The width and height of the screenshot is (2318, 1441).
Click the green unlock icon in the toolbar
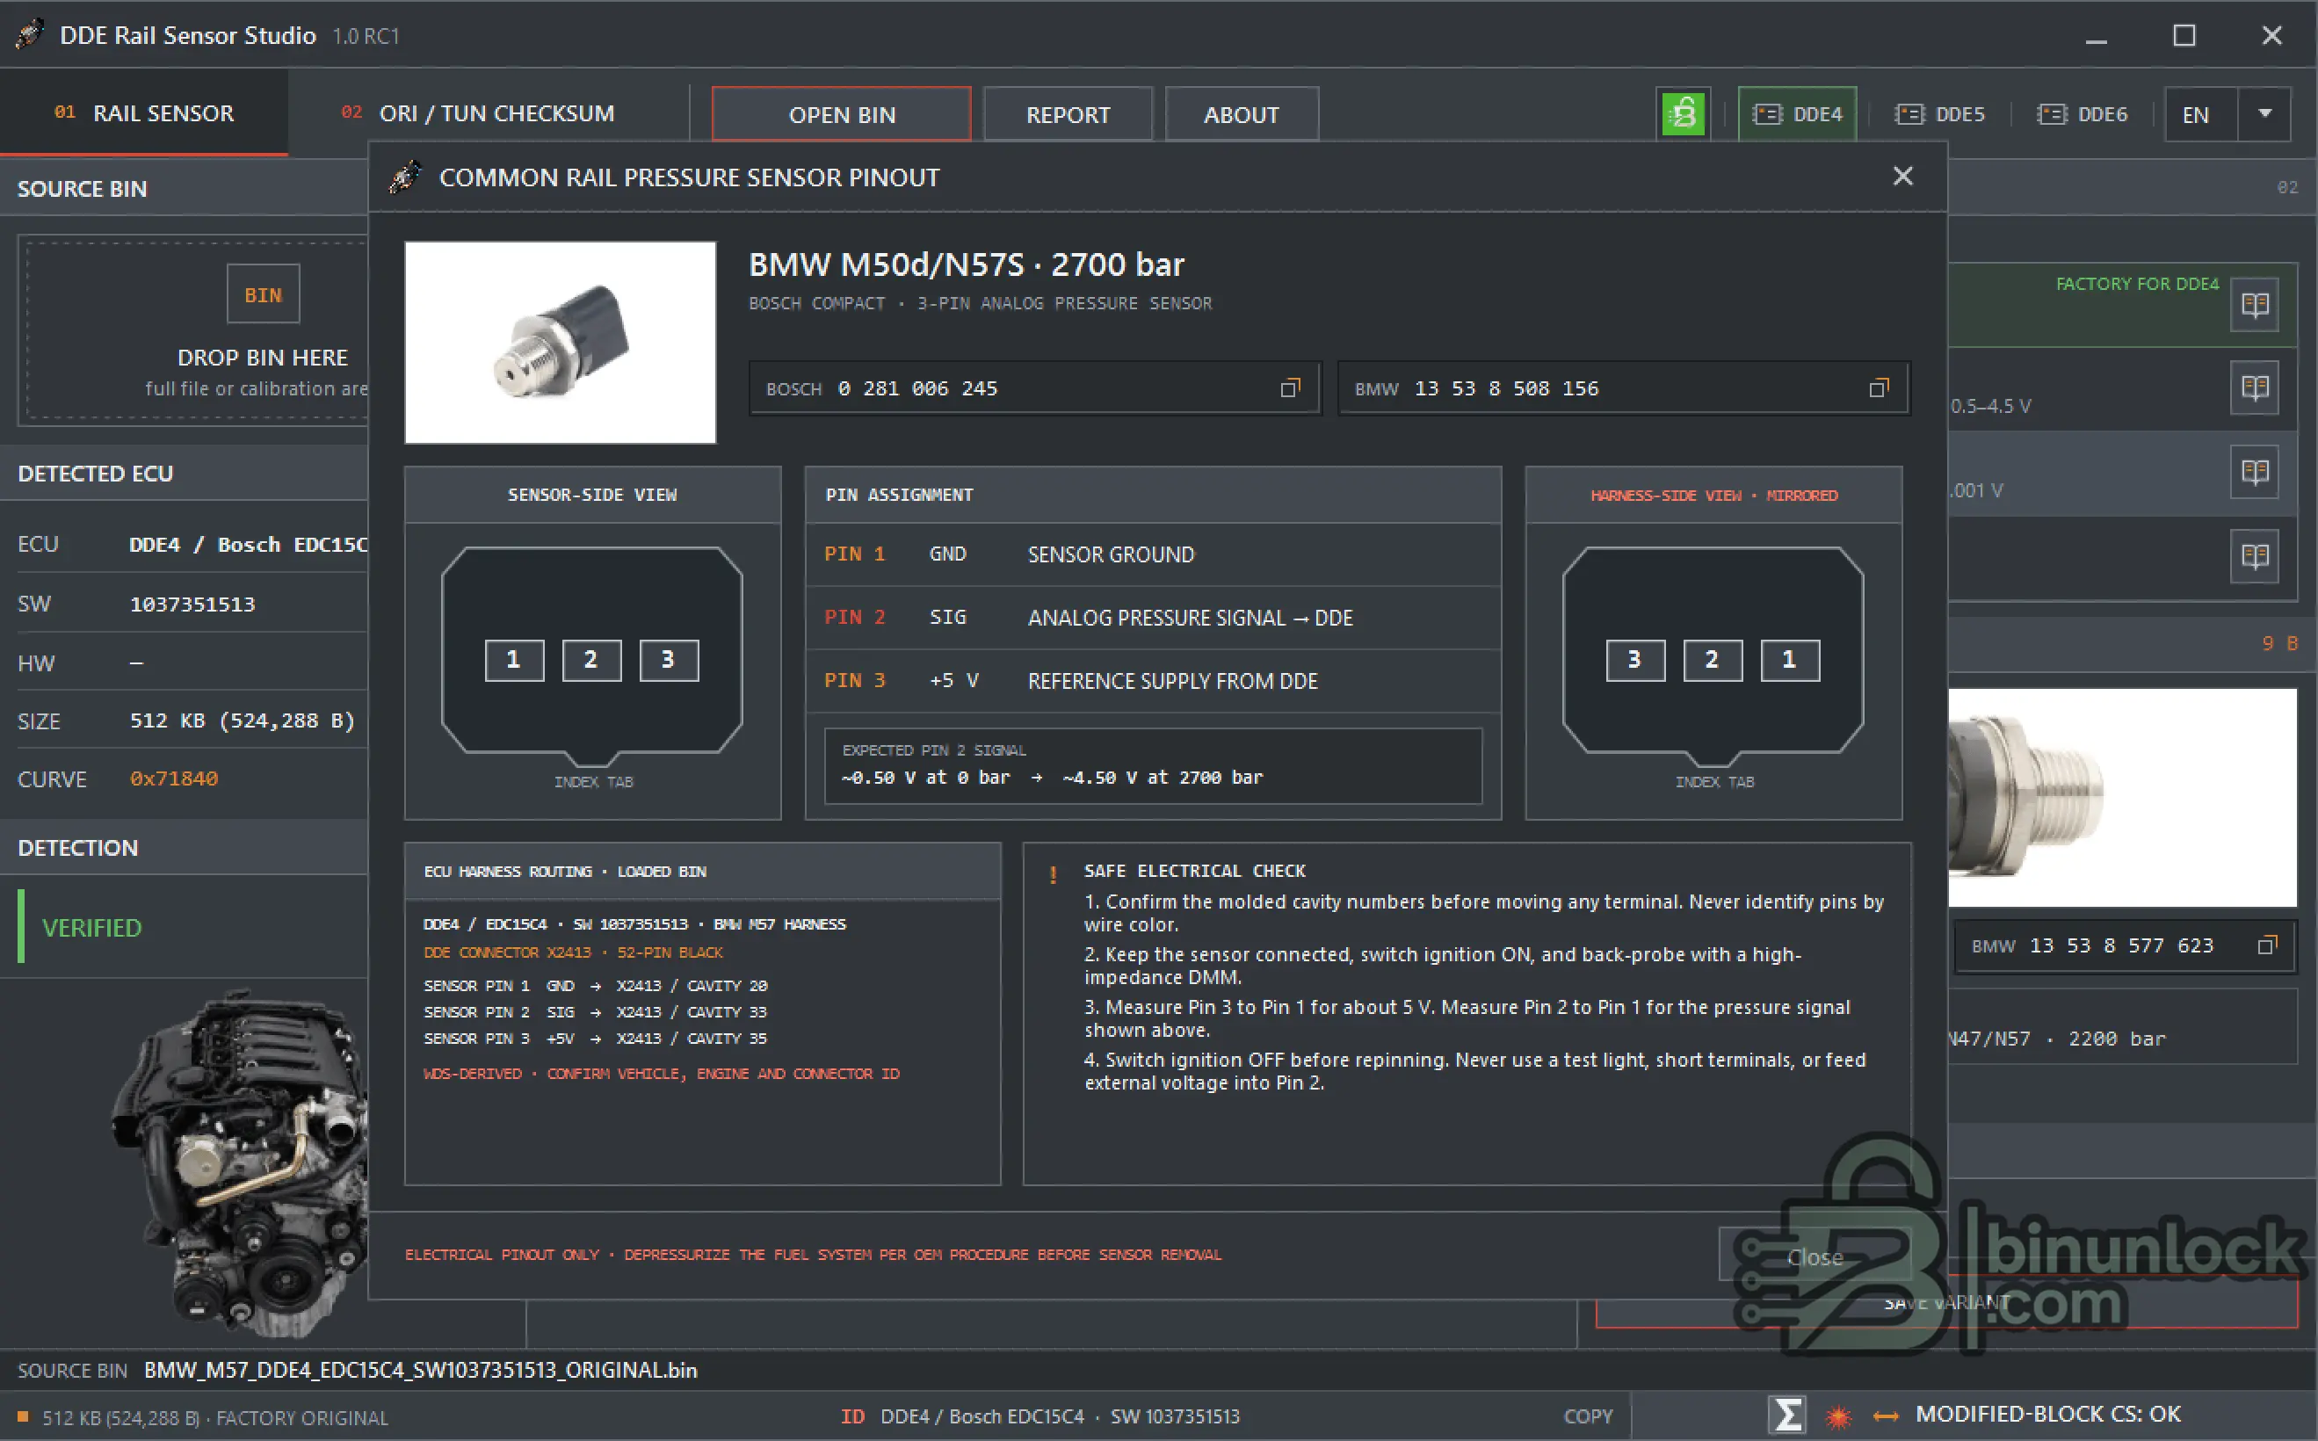[1684, 114]
